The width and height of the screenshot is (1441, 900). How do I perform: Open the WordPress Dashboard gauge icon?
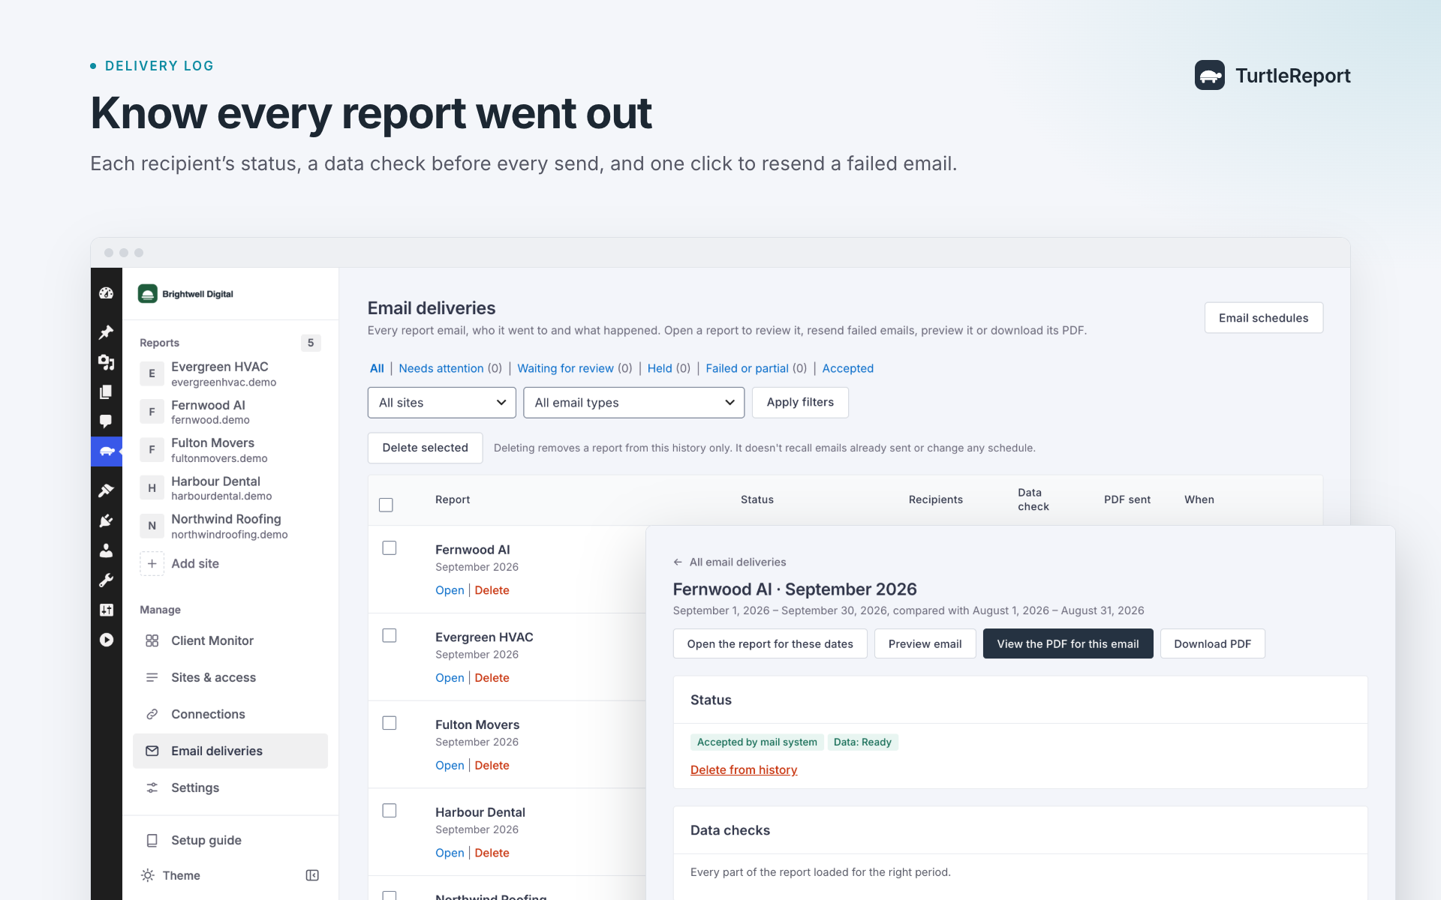[x=106, y=293]
